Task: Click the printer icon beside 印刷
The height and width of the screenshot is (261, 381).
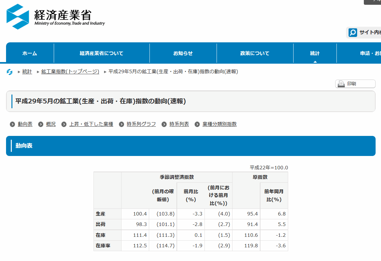Action: (341, 84)
